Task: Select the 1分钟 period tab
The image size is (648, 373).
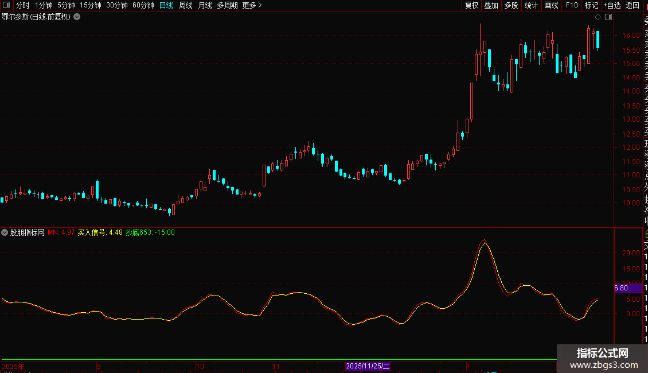Action: 44,5
